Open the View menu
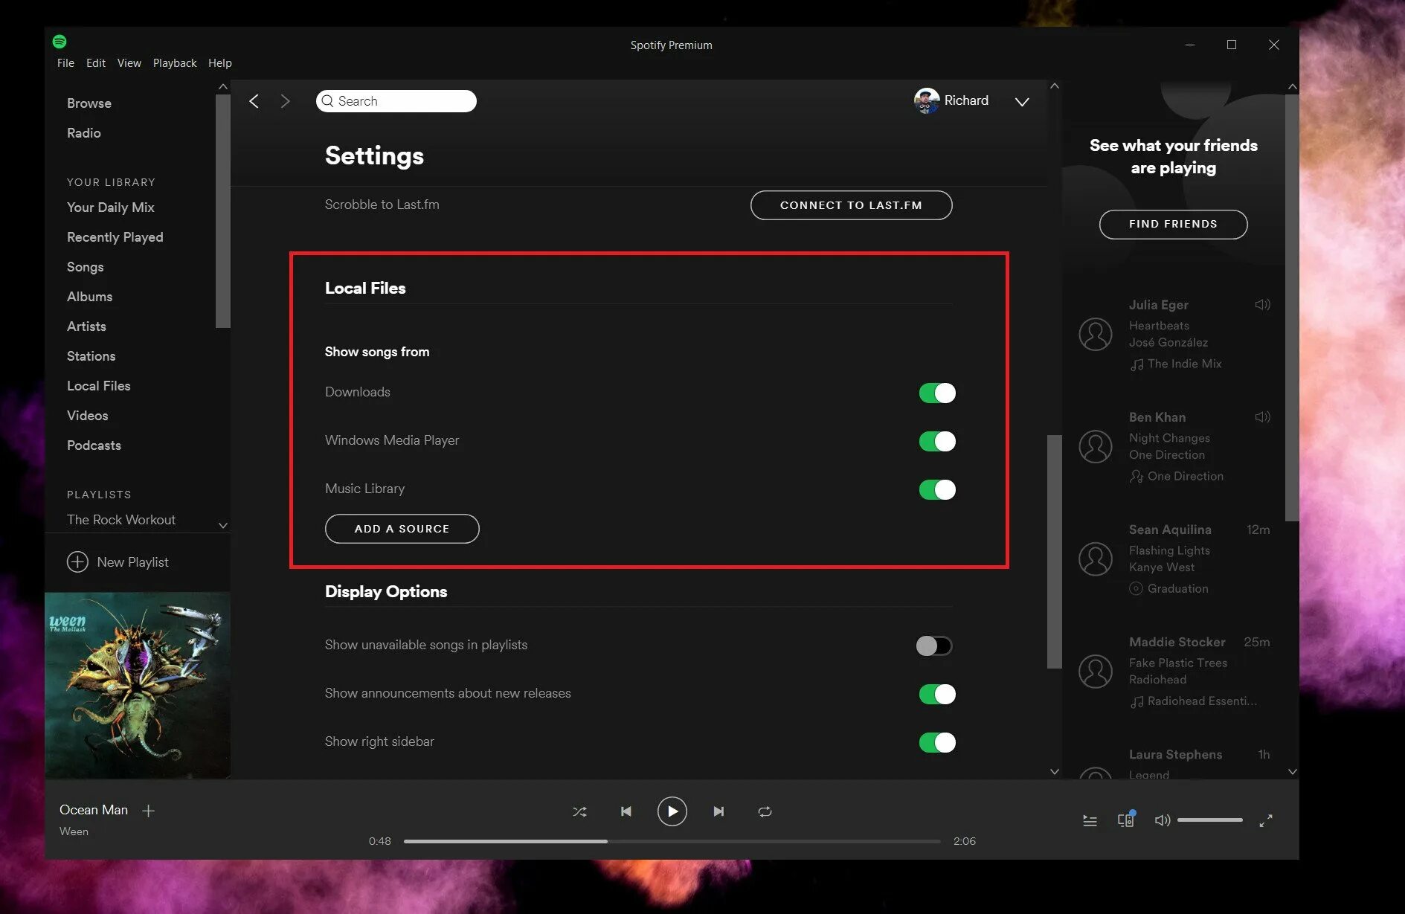The image size is (1405, 914). [x=129, y=63]
